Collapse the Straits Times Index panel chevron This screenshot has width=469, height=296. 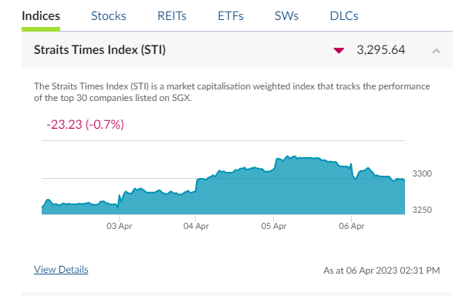click(436, 51)
